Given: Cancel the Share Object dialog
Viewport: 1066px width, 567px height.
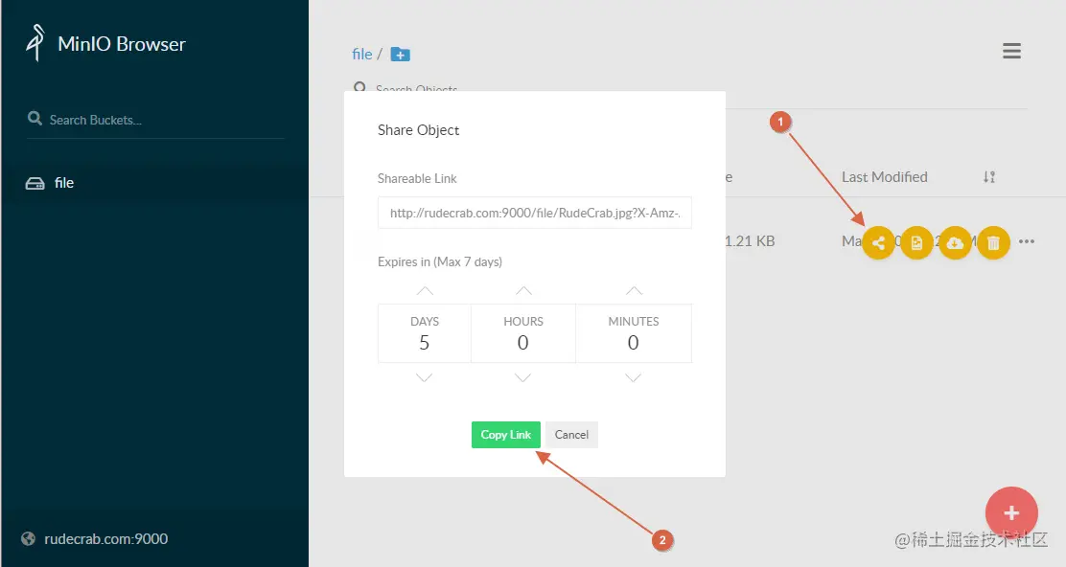Looking at the screenshot, I should coord(571,435).
